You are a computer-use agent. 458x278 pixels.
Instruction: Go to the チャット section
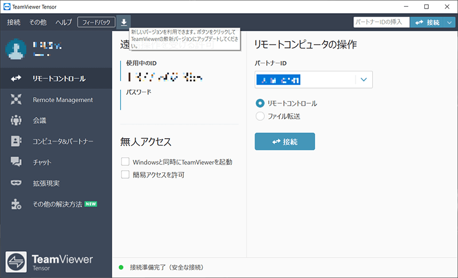56,162
